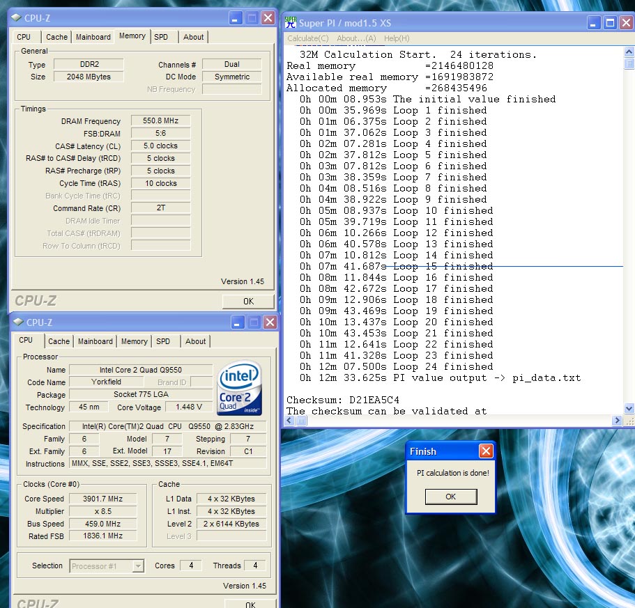Click the PI value output pi_data.txt line
The height and width of the screenshot is (608, 635).
pyautogui.click(x=441, y=378)
